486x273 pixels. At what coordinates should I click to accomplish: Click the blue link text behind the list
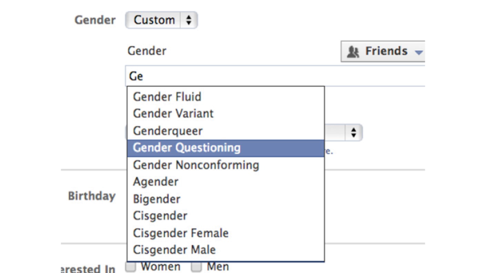pos(329,151)
